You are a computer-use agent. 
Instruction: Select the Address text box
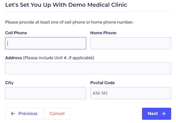click(88, 68)
